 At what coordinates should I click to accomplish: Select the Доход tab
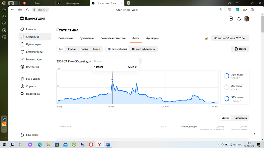click(136, 38)
